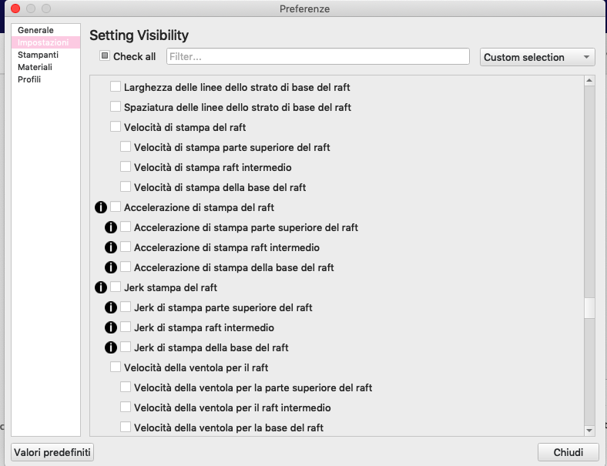
Task: Click info icon beside Accelerazione di stampa del raft
Action: pyautogui.click(x=101, y=207)
